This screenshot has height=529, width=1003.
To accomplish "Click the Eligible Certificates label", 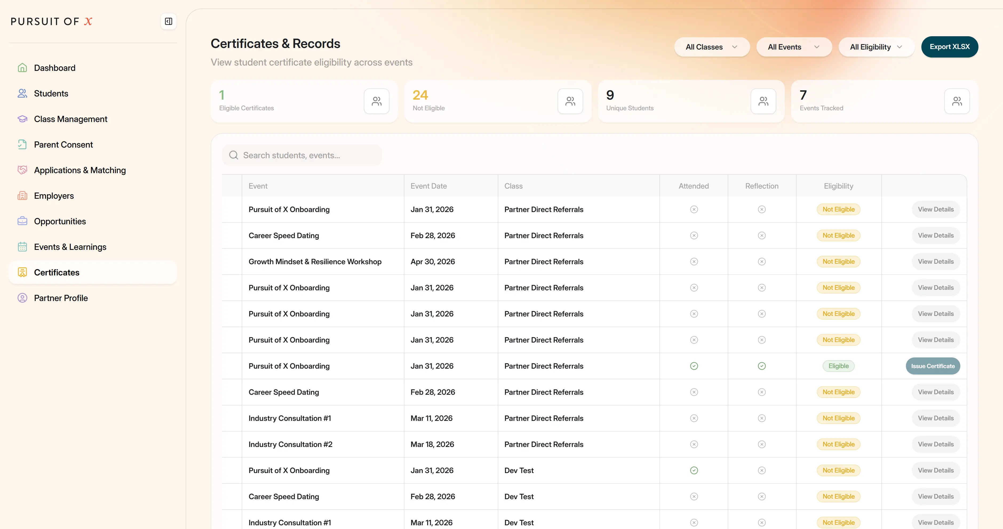I will pyautogui.click(x=246, y=108).
